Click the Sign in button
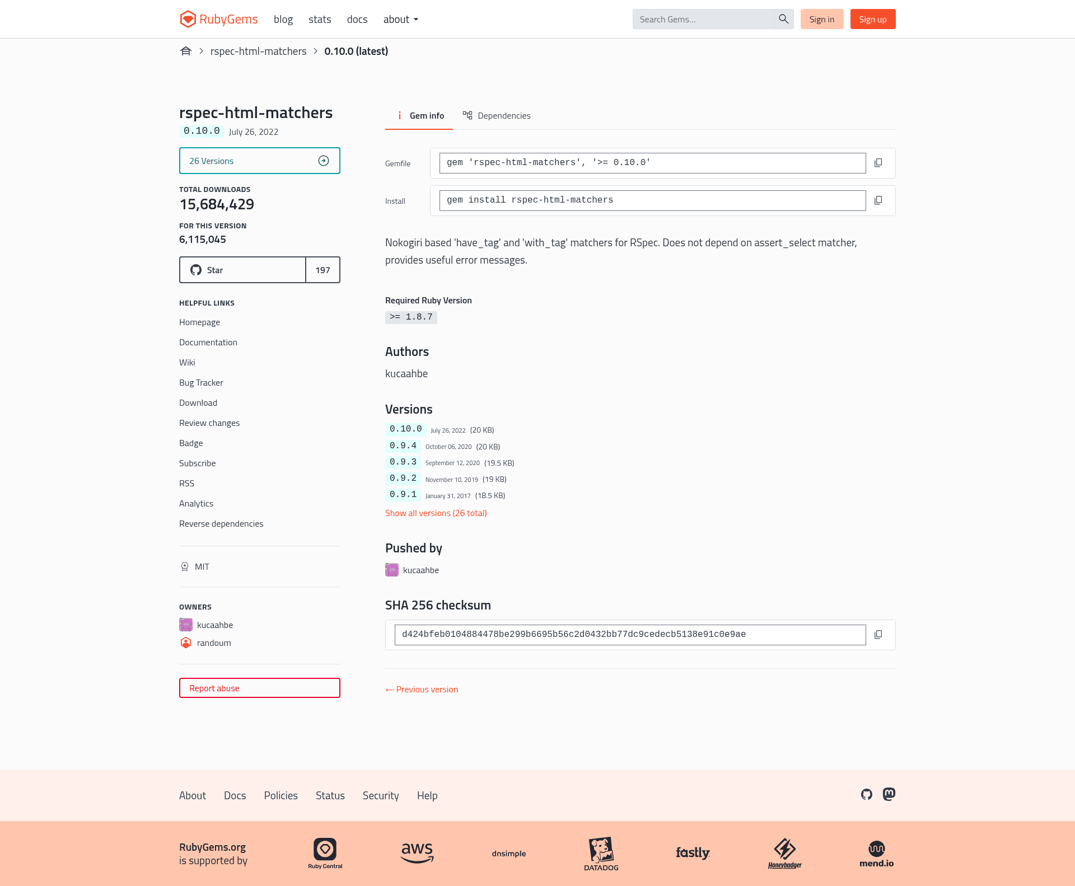The width and height of the screenshot is (1075, 886). [x=822, y=19]
